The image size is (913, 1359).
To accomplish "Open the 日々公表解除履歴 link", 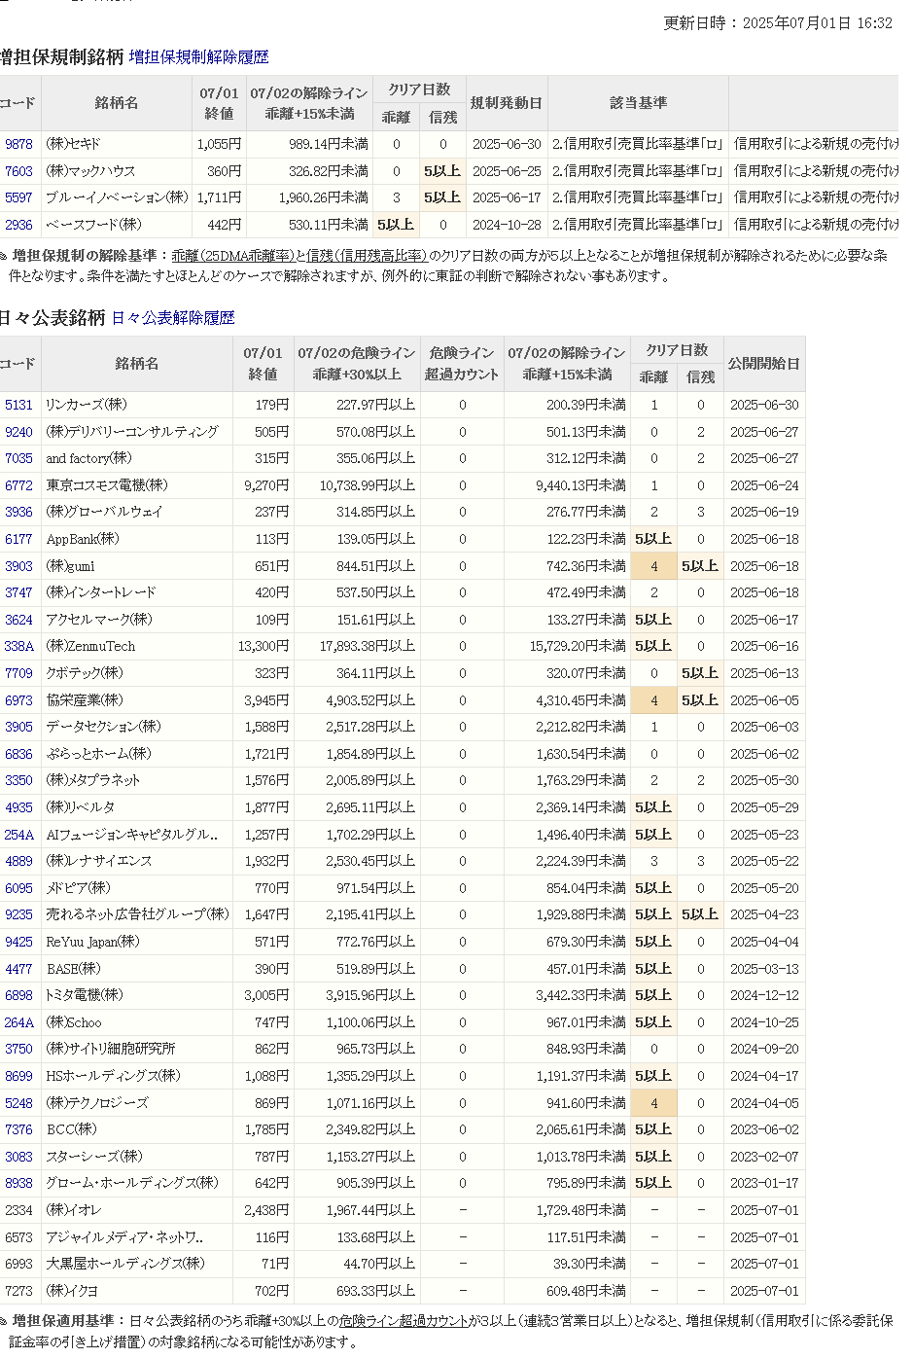I will [173, 318].
